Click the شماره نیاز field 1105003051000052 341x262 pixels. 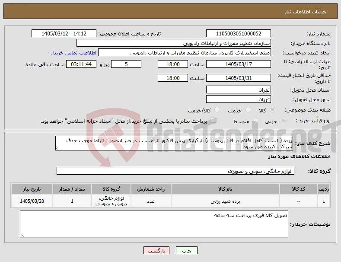tap(238, 34)
